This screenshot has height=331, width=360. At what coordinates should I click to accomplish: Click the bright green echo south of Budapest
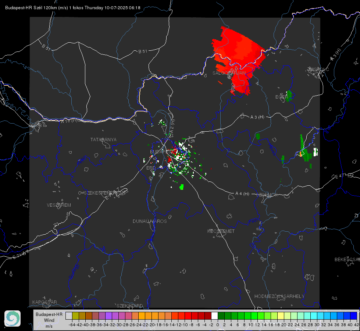tap(182, 187)
